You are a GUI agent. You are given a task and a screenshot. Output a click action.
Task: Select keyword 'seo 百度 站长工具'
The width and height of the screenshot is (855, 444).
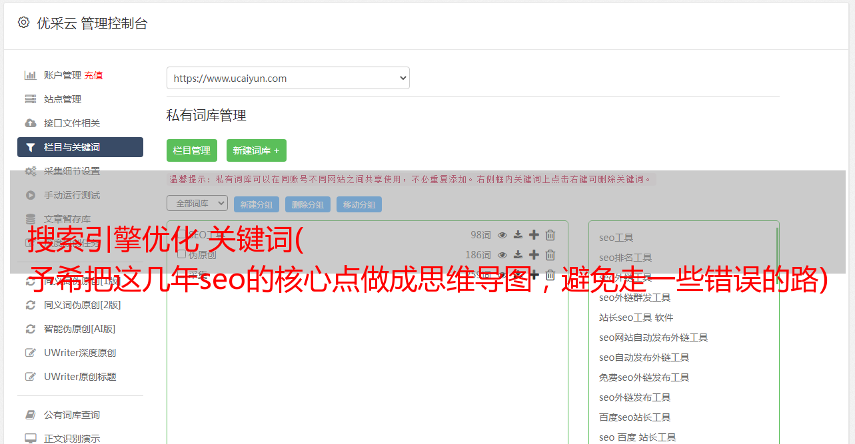638,437
